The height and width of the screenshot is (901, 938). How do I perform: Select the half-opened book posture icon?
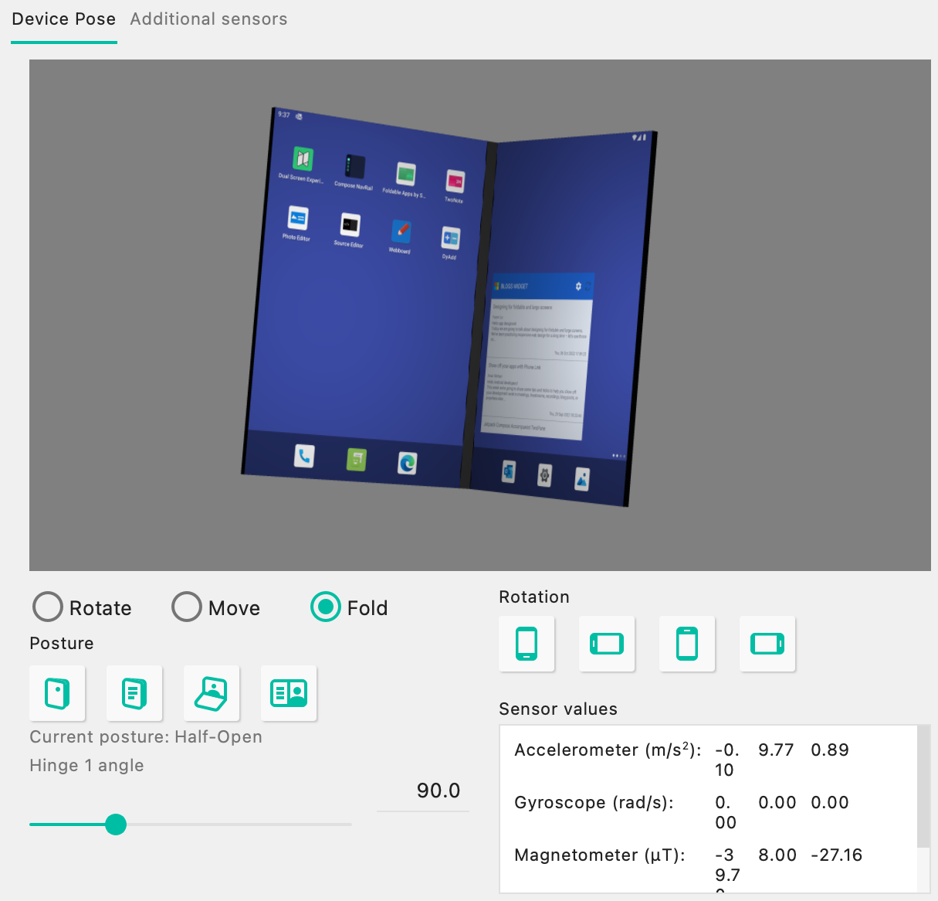pyautogui.click(x=134, y=693)
